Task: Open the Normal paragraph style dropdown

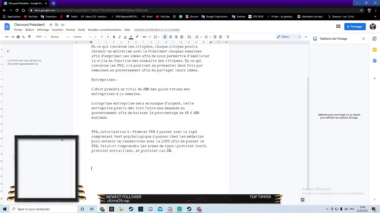Action: [x=59, y=37]
